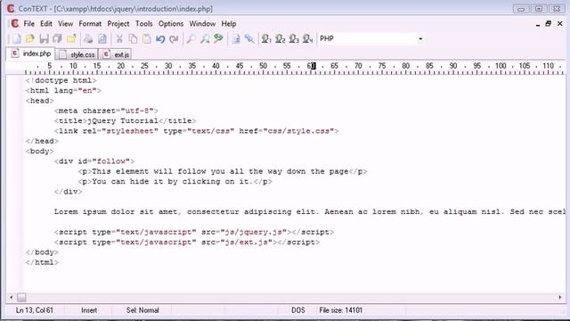Click the 'DOS' file format status entry
Viewport: 570px width, 321px height.
point(298,310)
